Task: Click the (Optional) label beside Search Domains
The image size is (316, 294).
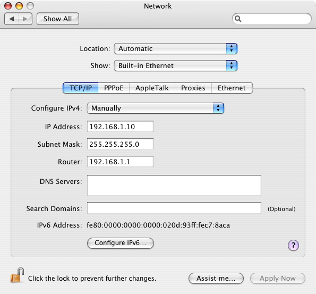Action: click(281, 209)
